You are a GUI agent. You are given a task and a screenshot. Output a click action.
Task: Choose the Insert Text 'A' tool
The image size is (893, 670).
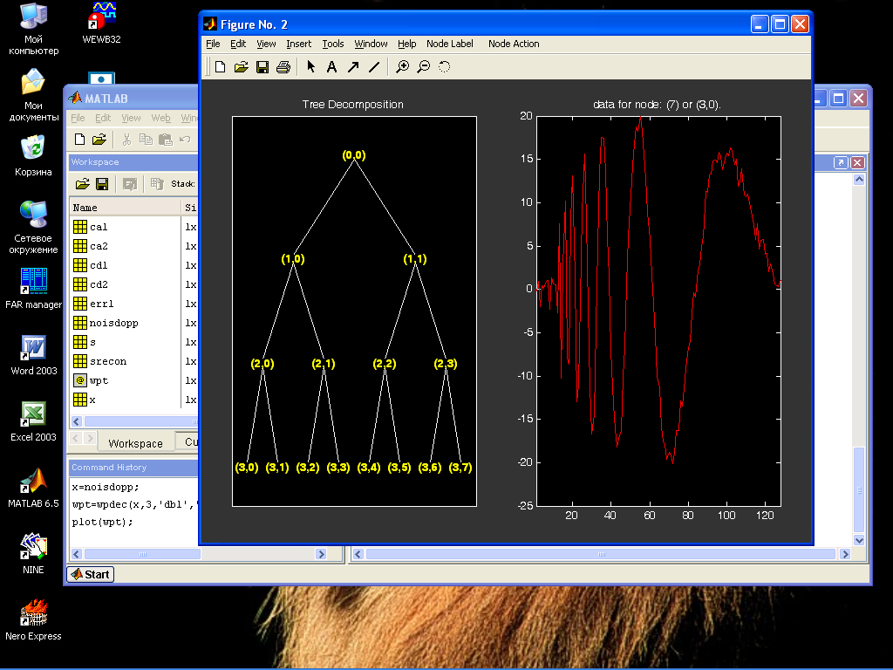coord(331,67)
